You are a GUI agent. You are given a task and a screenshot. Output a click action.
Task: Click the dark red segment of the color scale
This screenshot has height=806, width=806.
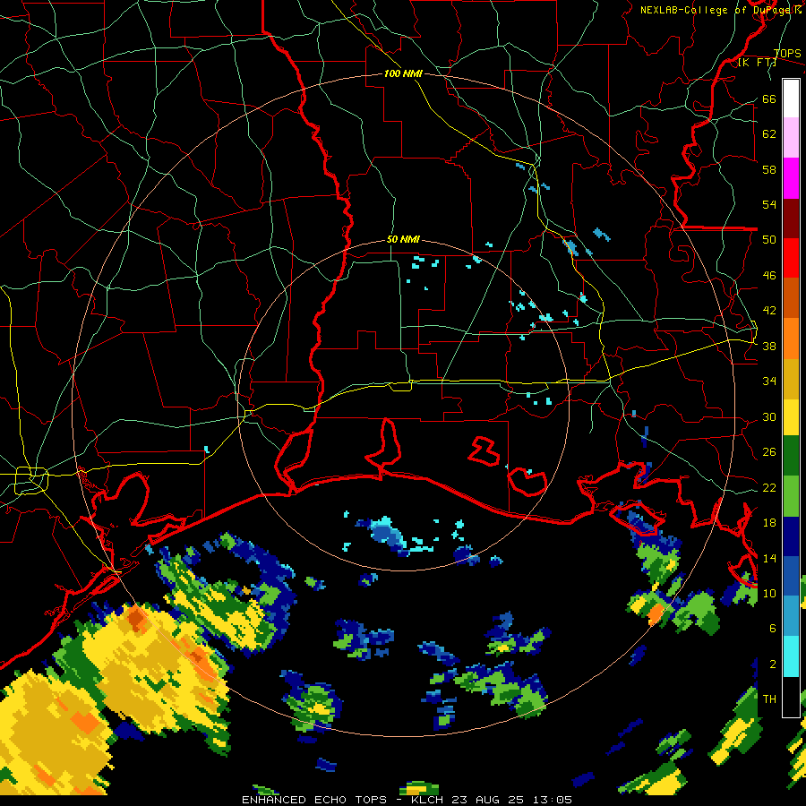[x=791, y=219]
